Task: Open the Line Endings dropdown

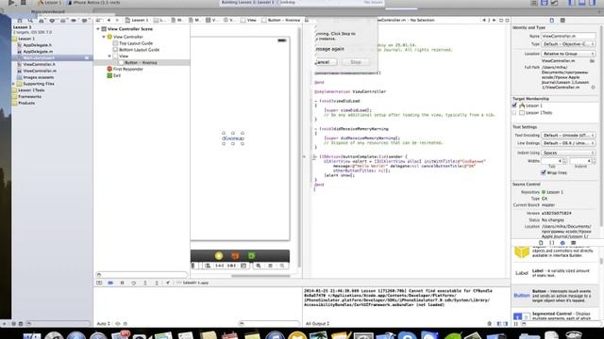Action: point(568,143)
